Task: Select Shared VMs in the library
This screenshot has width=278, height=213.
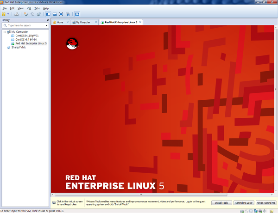Action: [x=18, y=48]
